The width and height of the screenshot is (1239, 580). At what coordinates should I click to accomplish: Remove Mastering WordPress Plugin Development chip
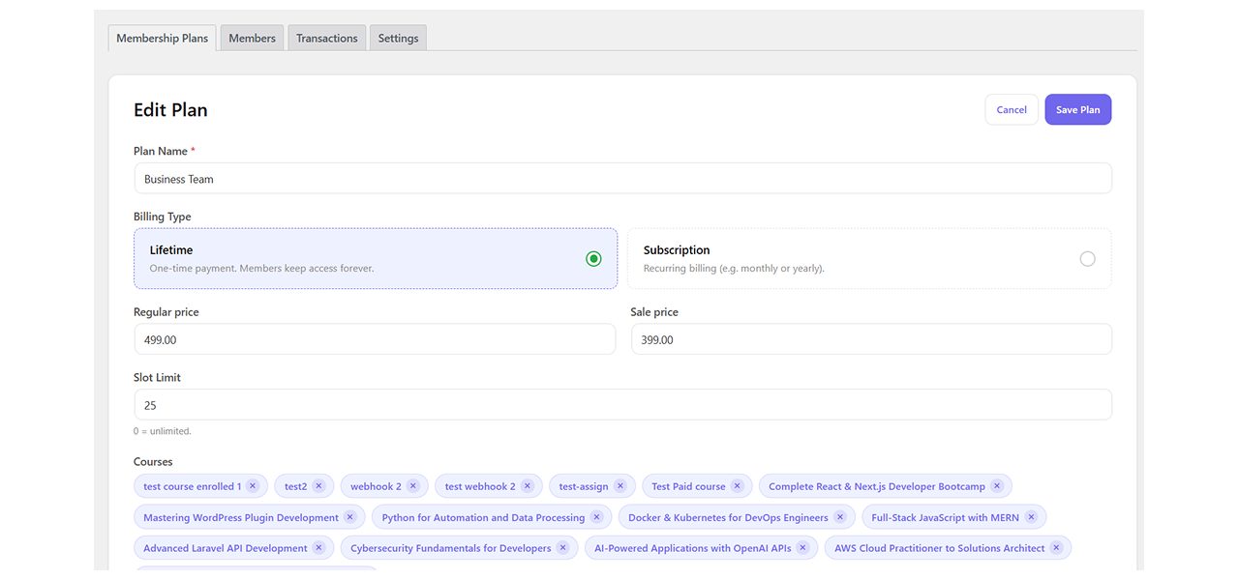[350, 517]
